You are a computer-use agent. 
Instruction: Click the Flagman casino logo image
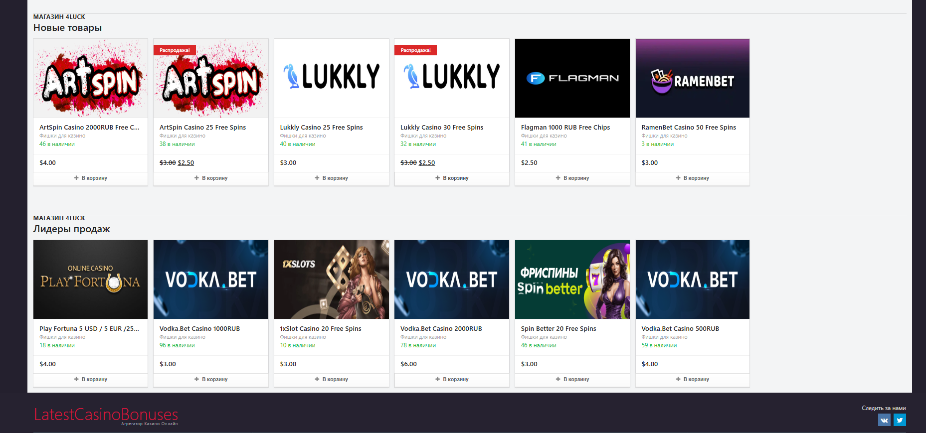click(x=572, y=78)
